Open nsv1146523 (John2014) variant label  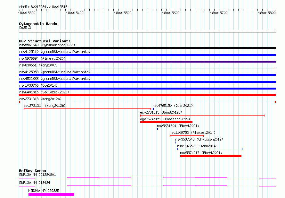197,146
